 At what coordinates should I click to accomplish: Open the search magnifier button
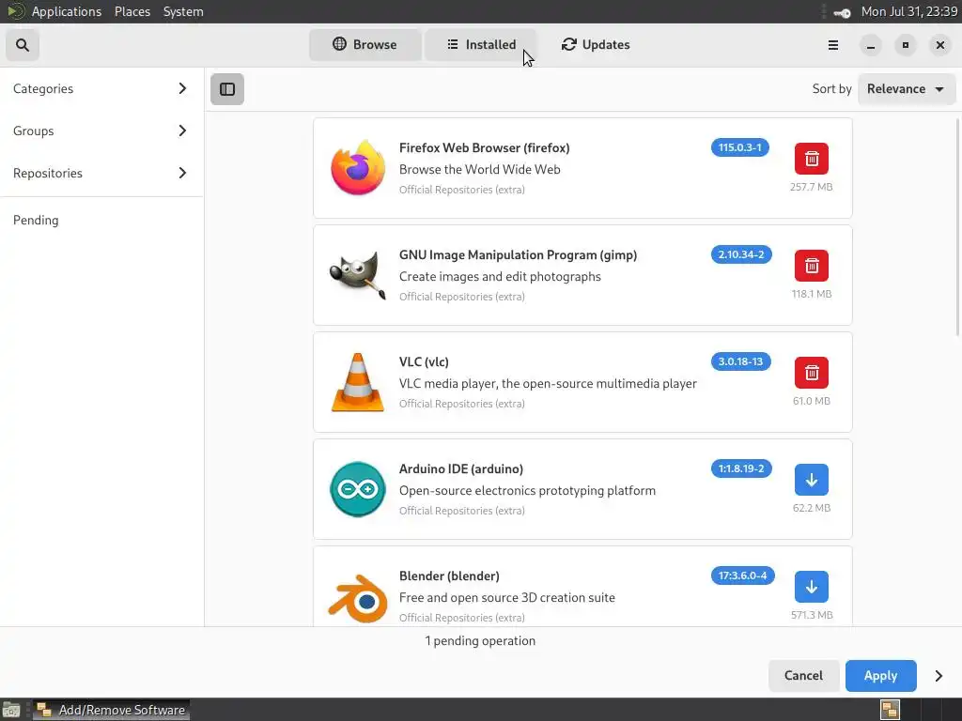tap(23, 45)
